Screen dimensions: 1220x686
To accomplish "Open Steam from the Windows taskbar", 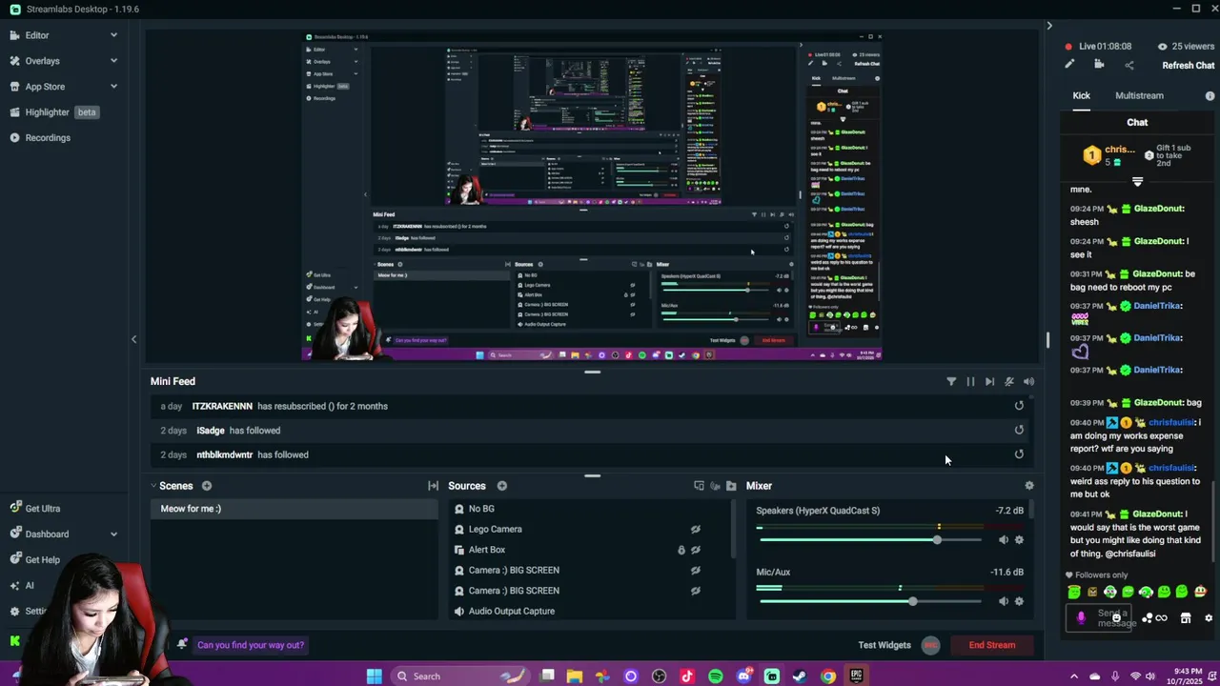I will pos(799,676).
